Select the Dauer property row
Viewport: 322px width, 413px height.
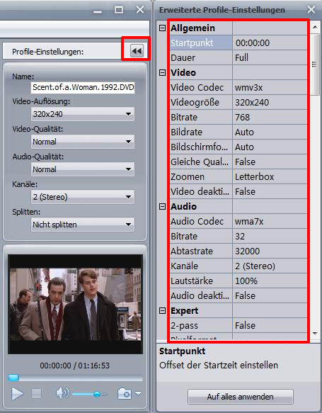point(238,57)
